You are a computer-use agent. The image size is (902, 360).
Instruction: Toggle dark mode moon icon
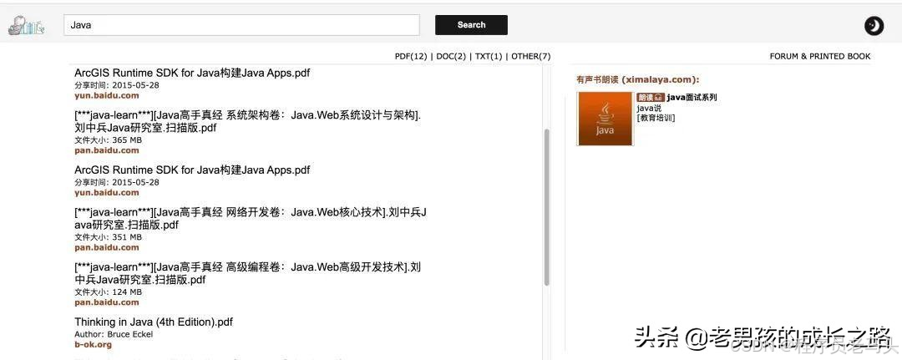tap(874, 25)
